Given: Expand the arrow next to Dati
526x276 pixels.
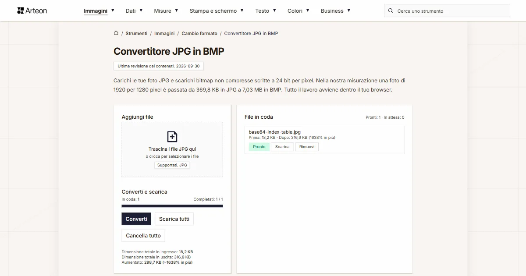Looking at the screenshot, I should (x=141, y=10).
